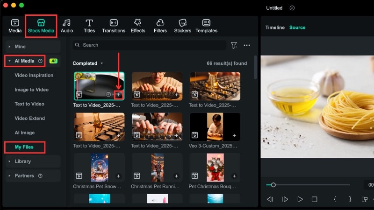Open Partners help icon
The width and height of the screenshot is (374, 210).
coord(40,176)
